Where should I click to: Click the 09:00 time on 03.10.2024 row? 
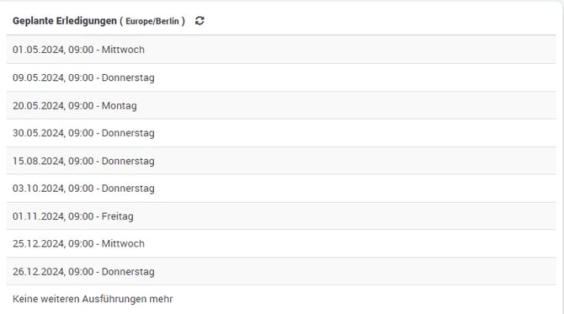[x=81, y=189]
